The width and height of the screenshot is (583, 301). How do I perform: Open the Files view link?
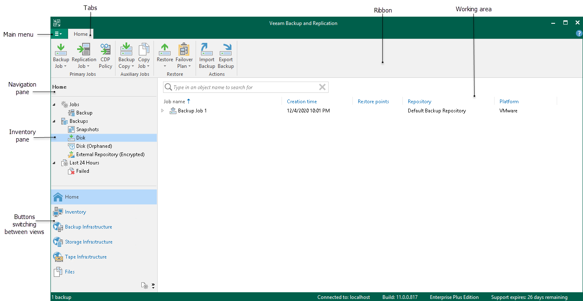click(70, 272)
